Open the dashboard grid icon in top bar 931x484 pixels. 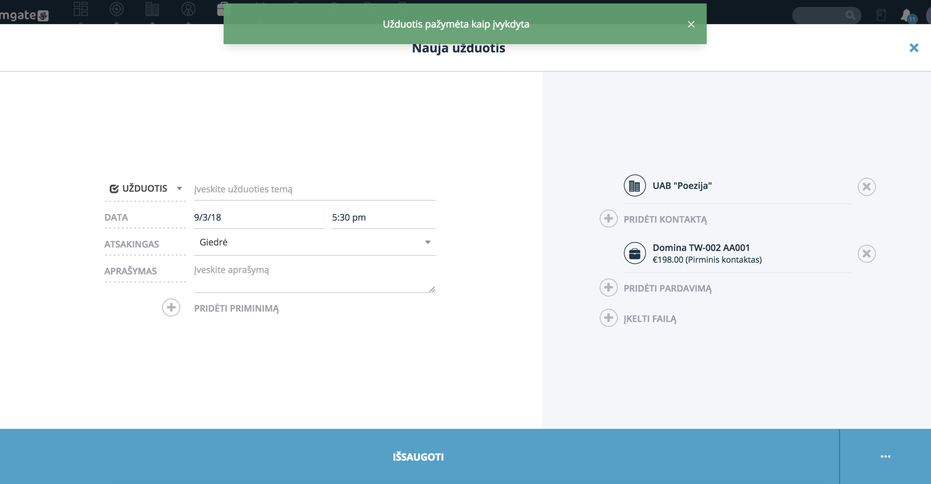[80, 9]
